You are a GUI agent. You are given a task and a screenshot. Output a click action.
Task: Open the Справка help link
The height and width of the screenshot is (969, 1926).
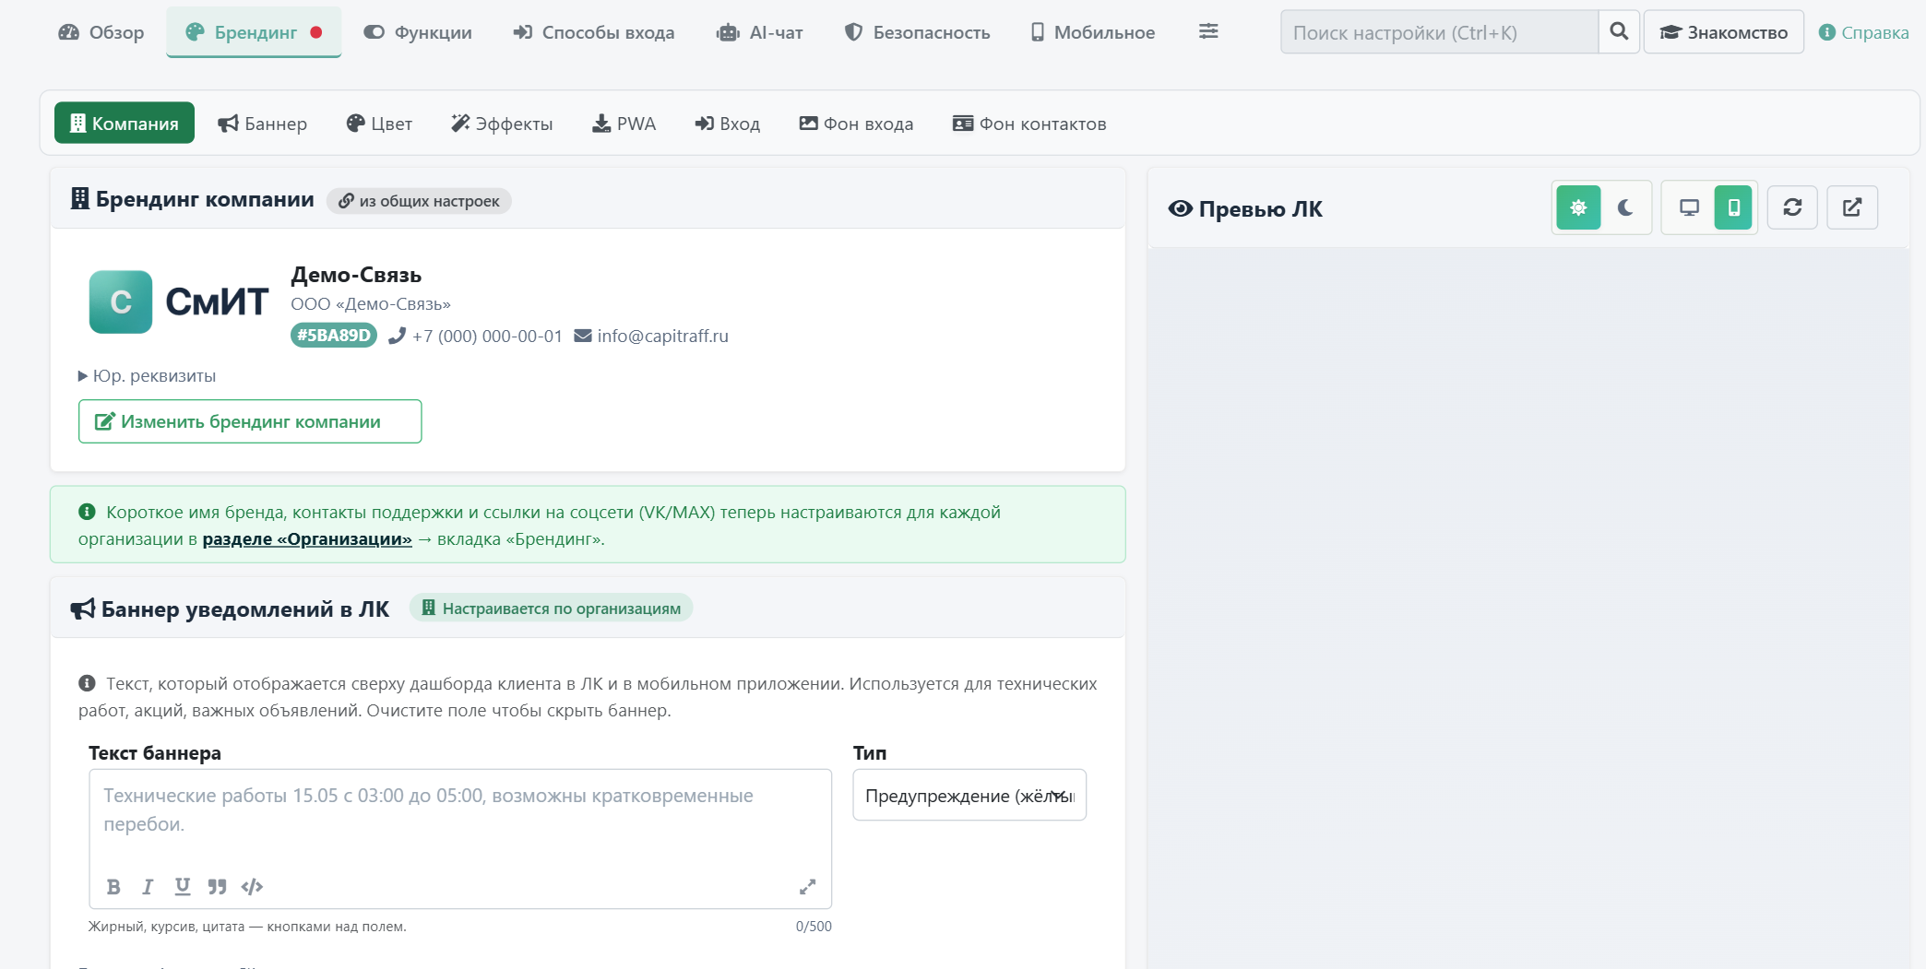tap(1863, 32)
